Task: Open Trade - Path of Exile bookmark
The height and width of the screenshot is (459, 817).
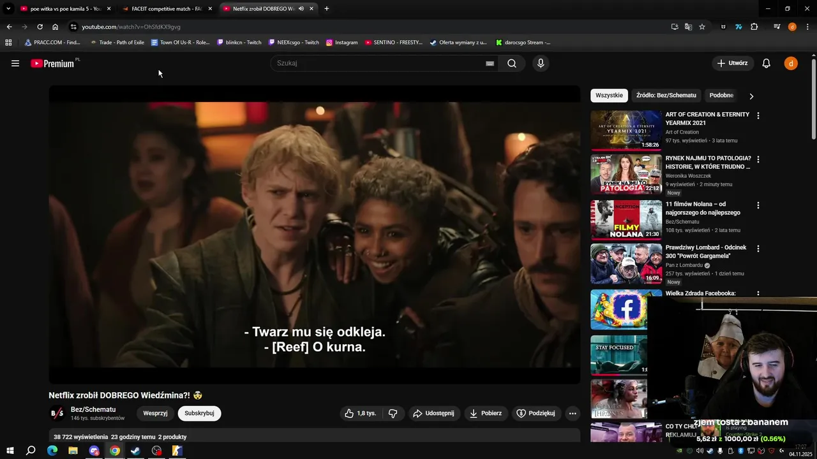Action: [117, 43]
